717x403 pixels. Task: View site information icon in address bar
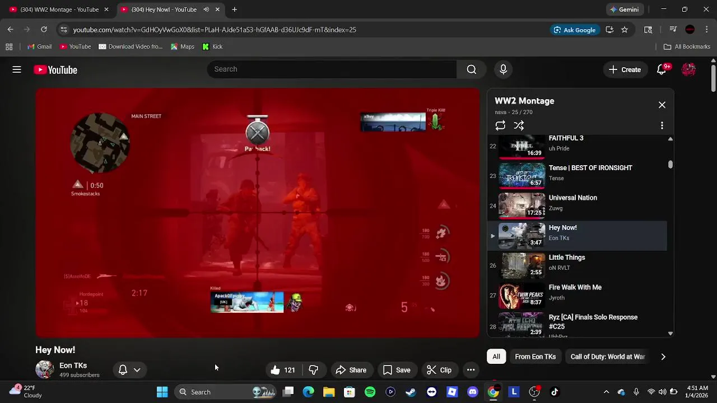(64, 30)
